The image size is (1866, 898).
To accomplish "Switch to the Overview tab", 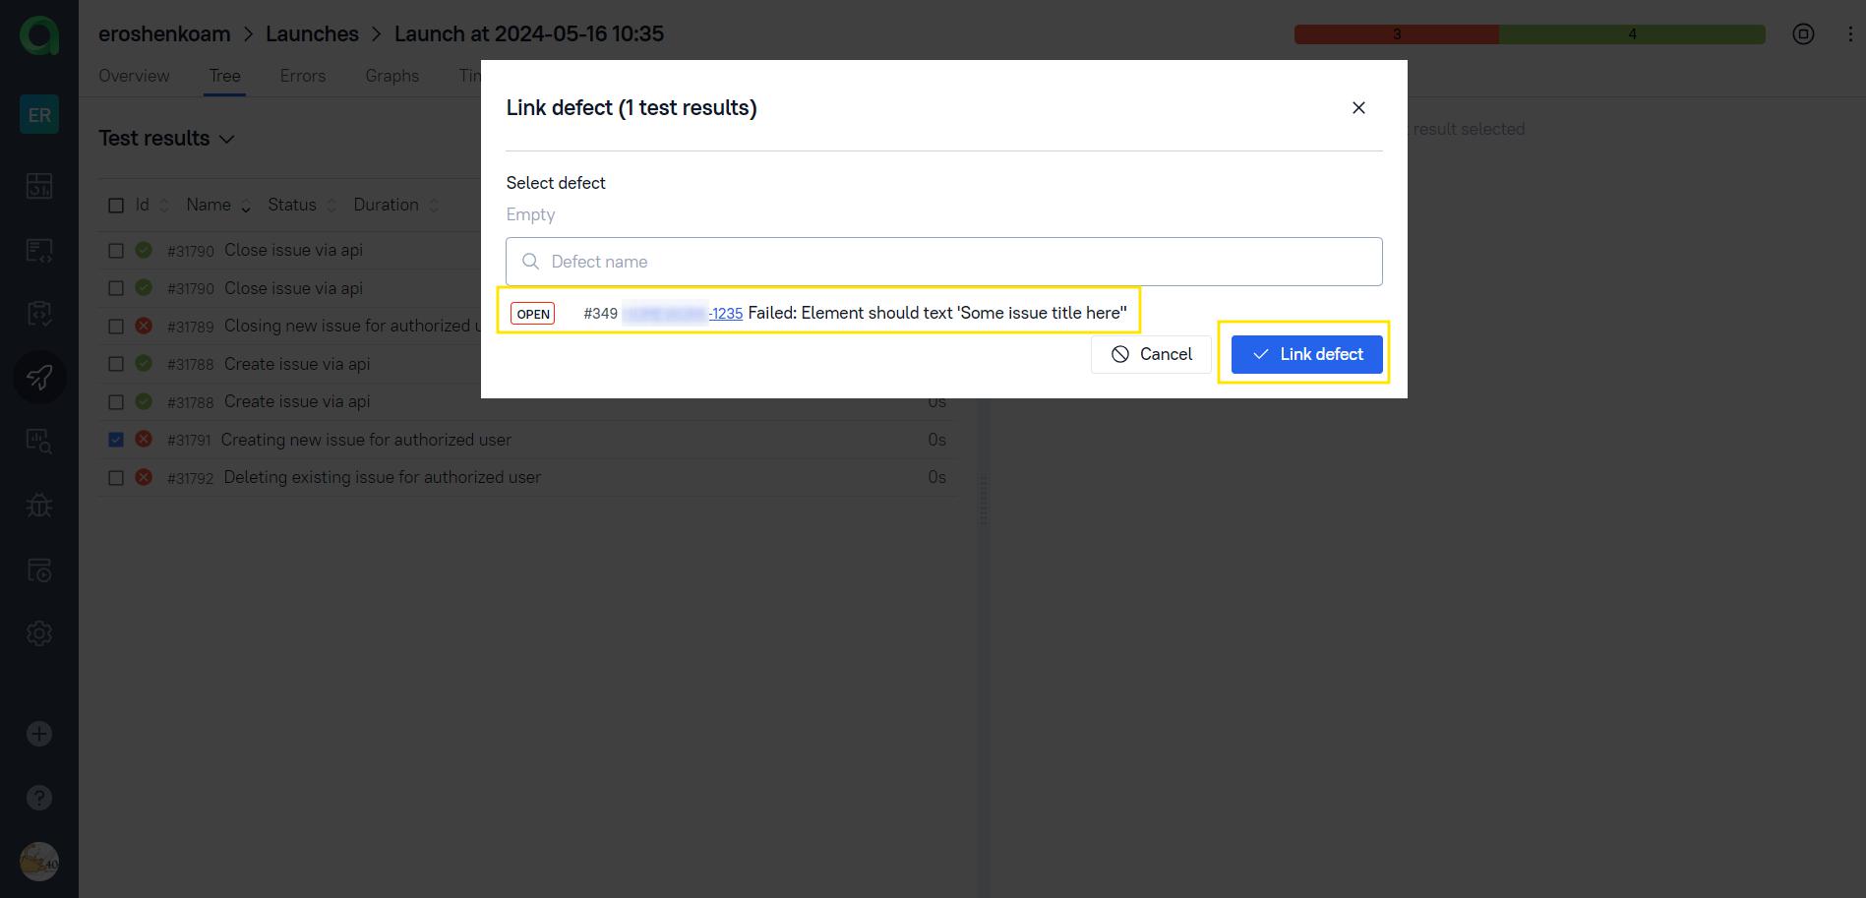I will click(x=134, y=76).
